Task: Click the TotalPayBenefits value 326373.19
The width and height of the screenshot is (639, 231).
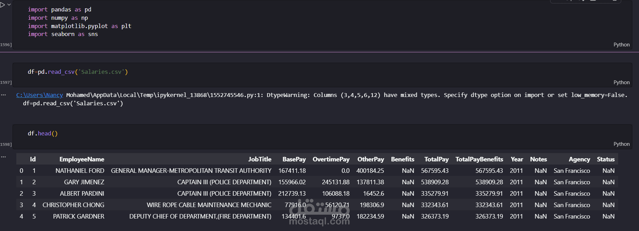Action: click(x=489, y=216)
